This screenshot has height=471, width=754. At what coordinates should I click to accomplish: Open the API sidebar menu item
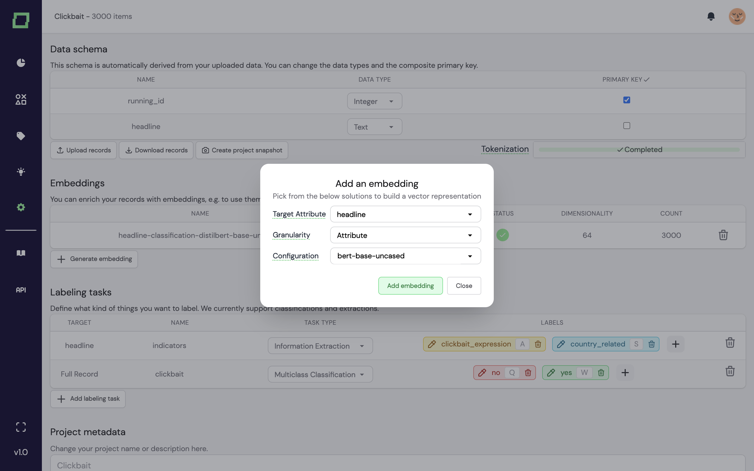click(21, 290)
